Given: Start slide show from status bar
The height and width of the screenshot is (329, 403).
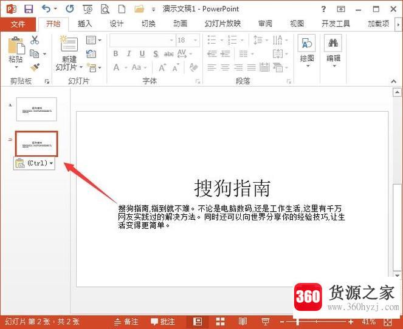Looking at the screenshot, I should 265,321.
